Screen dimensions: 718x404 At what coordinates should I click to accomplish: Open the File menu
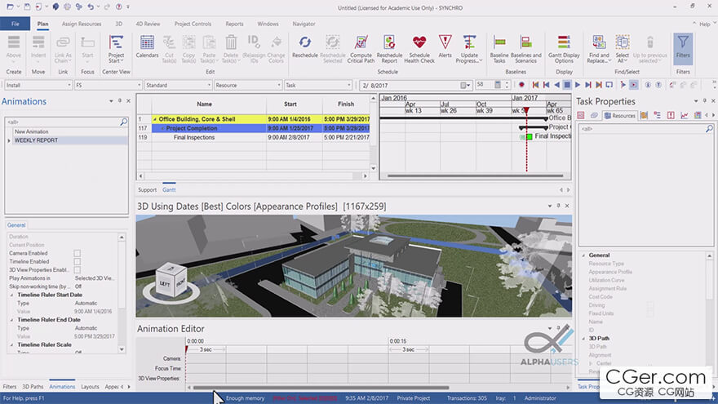point(16,24)
